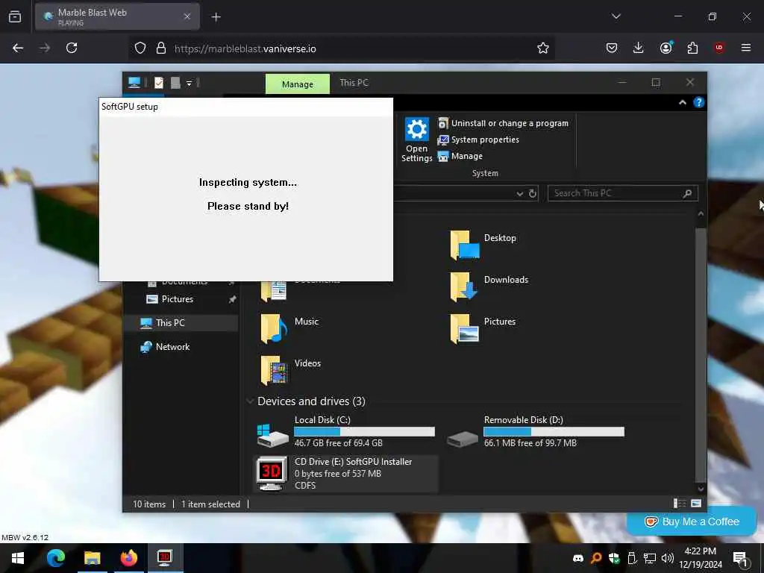Open Firefox tab overview icon

15,17
